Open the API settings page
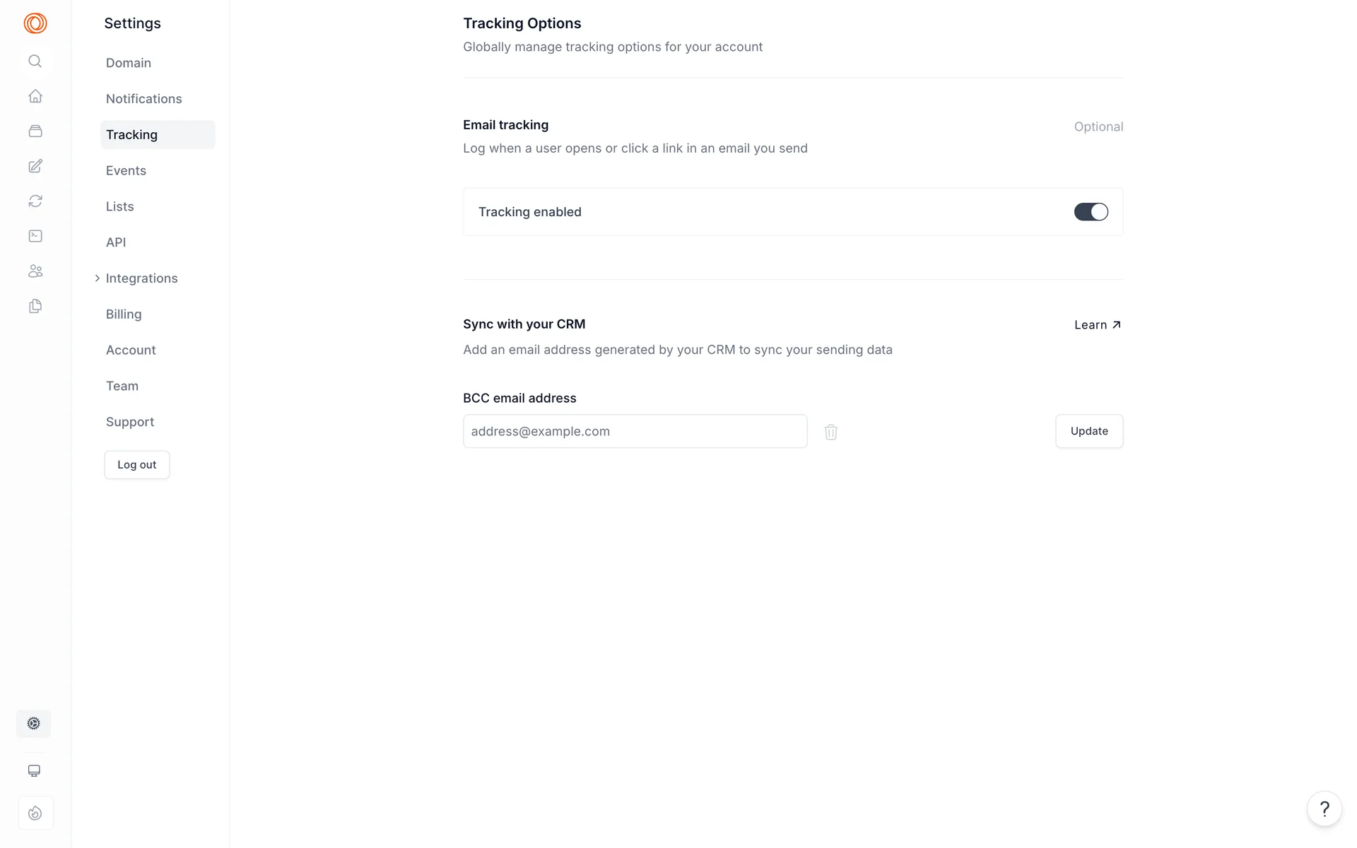Viewport: 1357px width, 848px height. click(x=116, y=242)
